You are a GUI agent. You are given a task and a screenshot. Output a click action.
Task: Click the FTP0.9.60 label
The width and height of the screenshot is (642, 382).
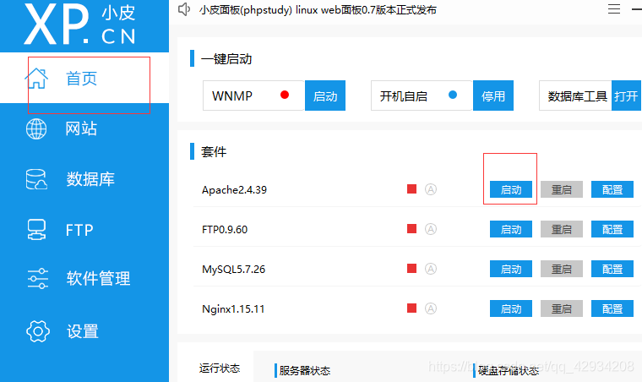point(225,229)
